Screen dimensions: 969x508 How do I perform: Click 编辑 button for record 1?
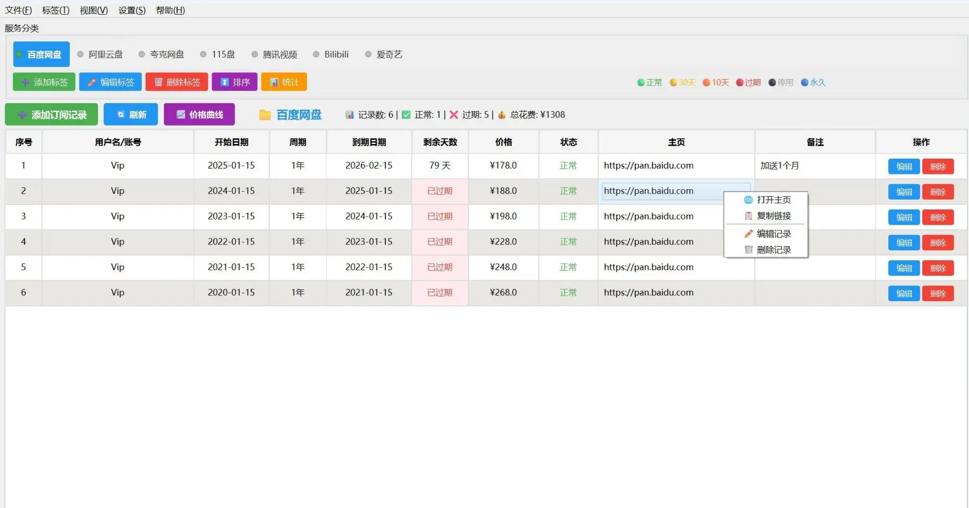904,167
